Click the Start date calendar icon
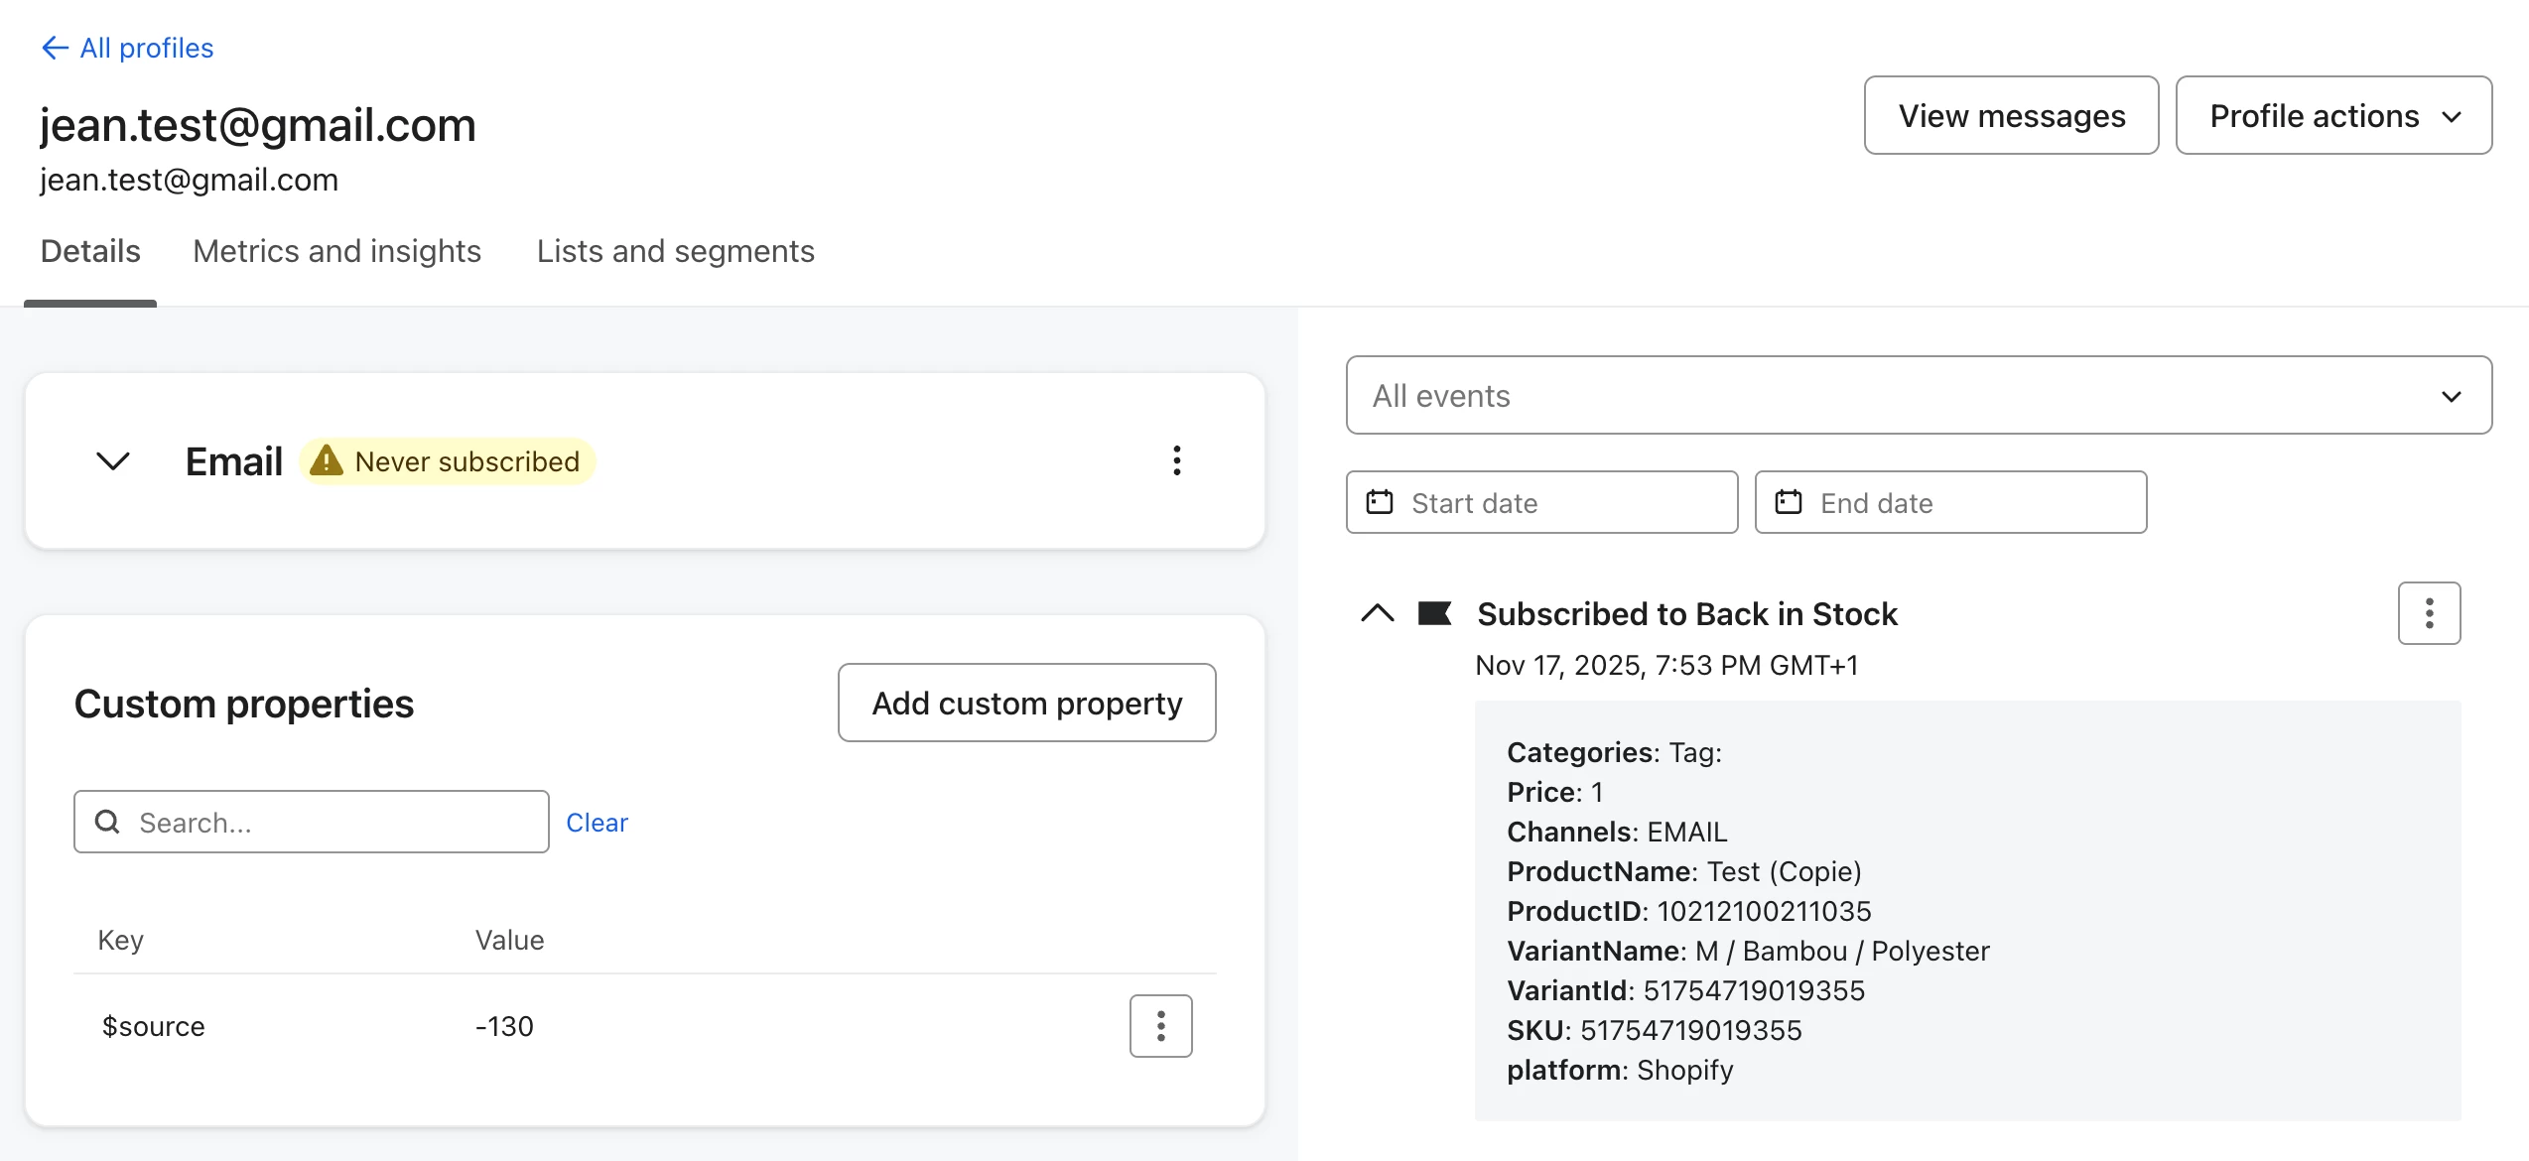This screenshot has height=1161, width=2529. point(1380,502)
